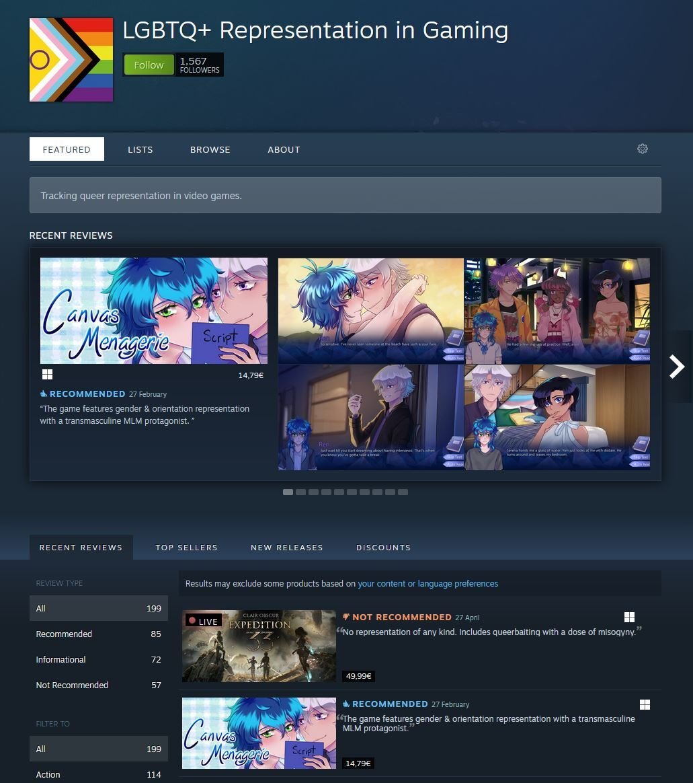693x783 pixels.
Task: Jump to second carousel page dot
Action: point(301,492)
